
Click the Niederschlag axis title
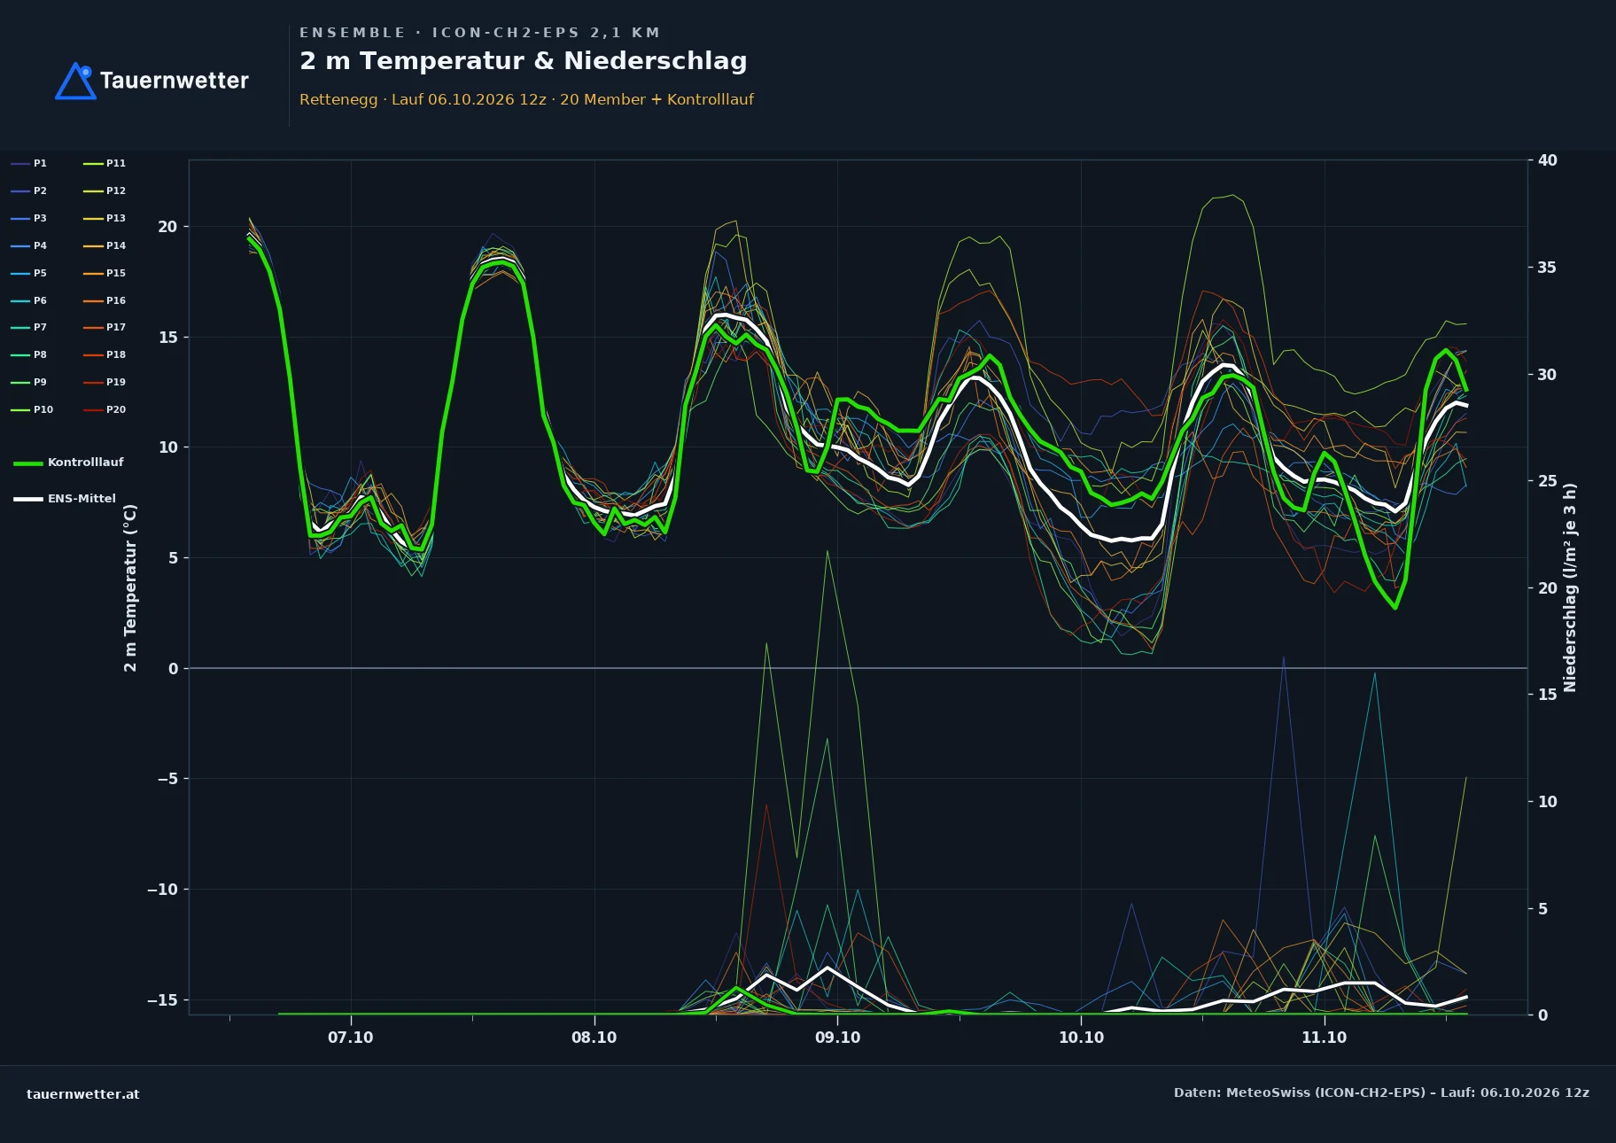click(x=1570, y=587)
